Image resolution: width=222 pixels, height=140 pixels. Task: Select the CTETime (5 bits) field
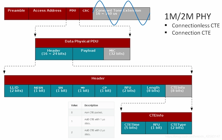pos(133,128)
